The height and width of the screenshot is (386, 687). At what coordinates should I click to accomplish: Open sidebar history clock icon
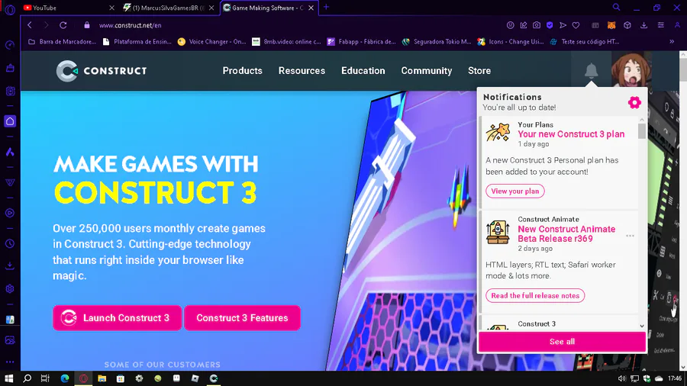tap(10, 244)
